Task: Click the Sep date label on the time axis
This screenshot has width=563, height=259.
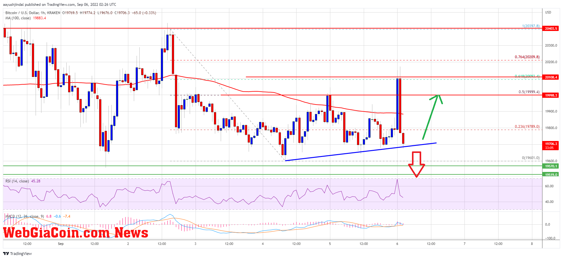Action: 61,244
